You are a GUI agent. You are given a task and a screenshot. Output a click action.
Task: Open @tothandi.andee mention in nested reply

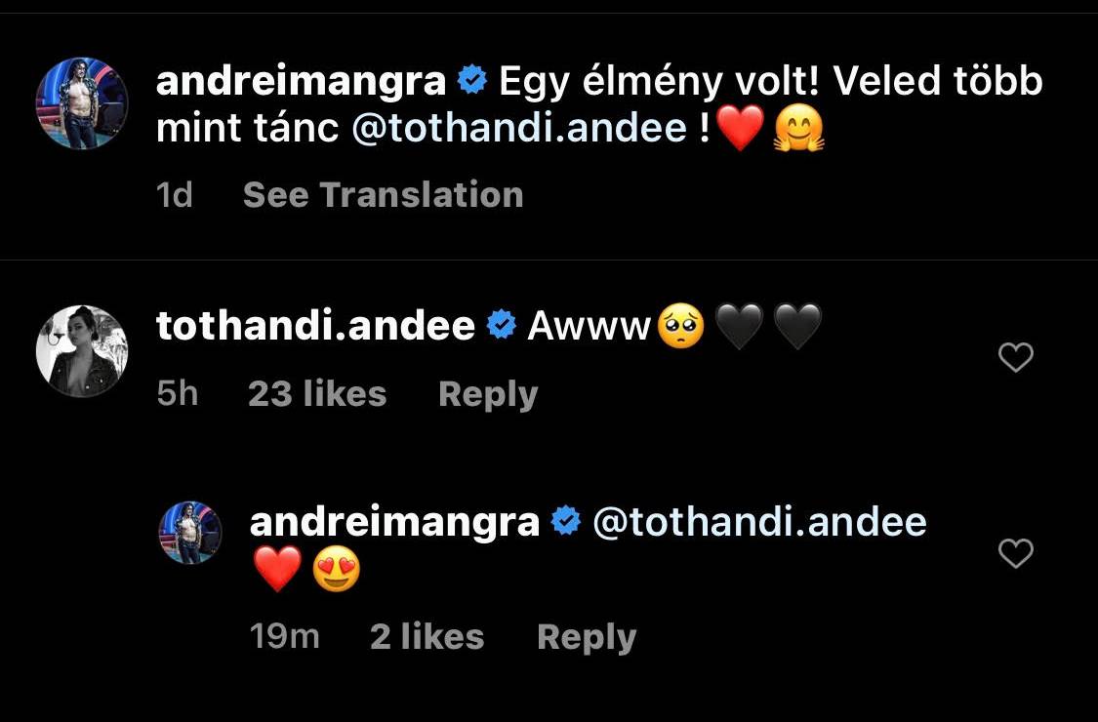[x=759, y=522]
